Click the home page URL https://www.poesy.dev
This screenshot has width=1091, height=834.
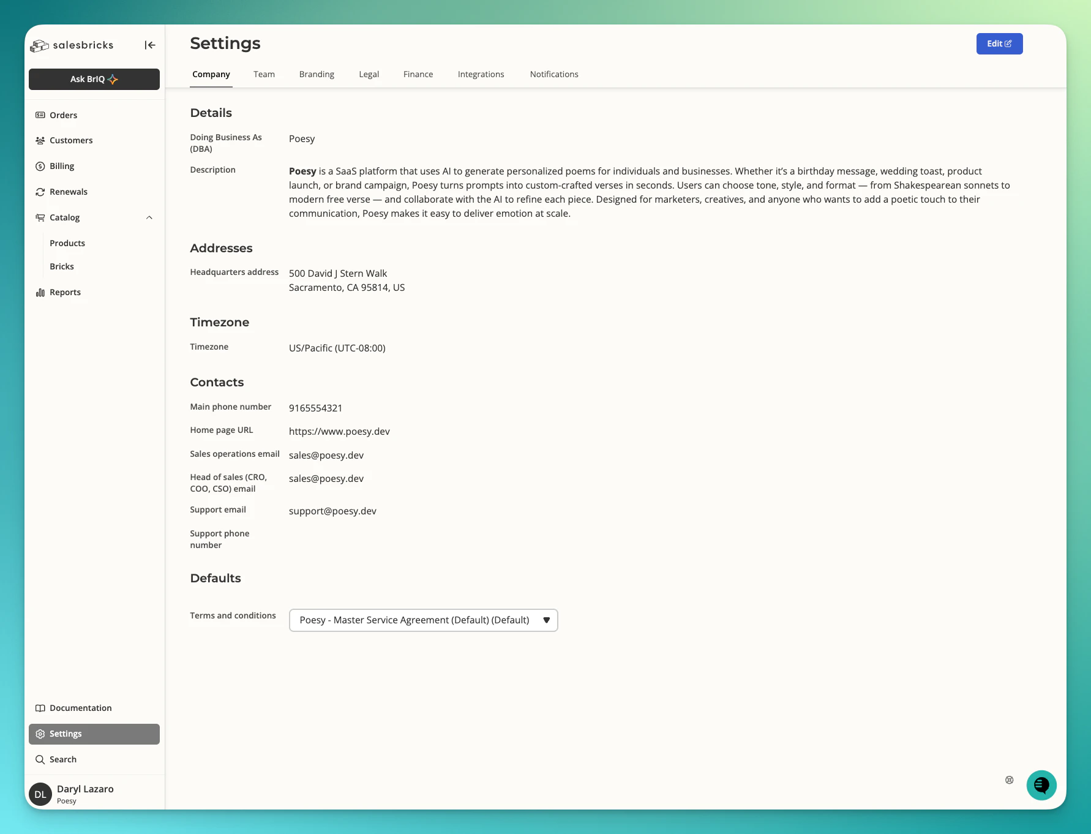pyautogui.click(x=339, y=432)
